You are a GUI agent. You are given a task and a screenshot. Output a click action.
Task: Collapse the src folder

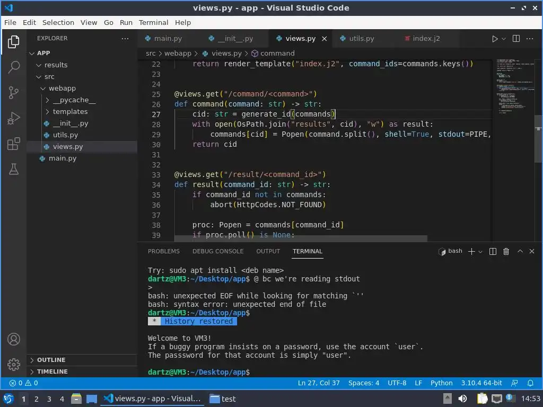[82, 76]
